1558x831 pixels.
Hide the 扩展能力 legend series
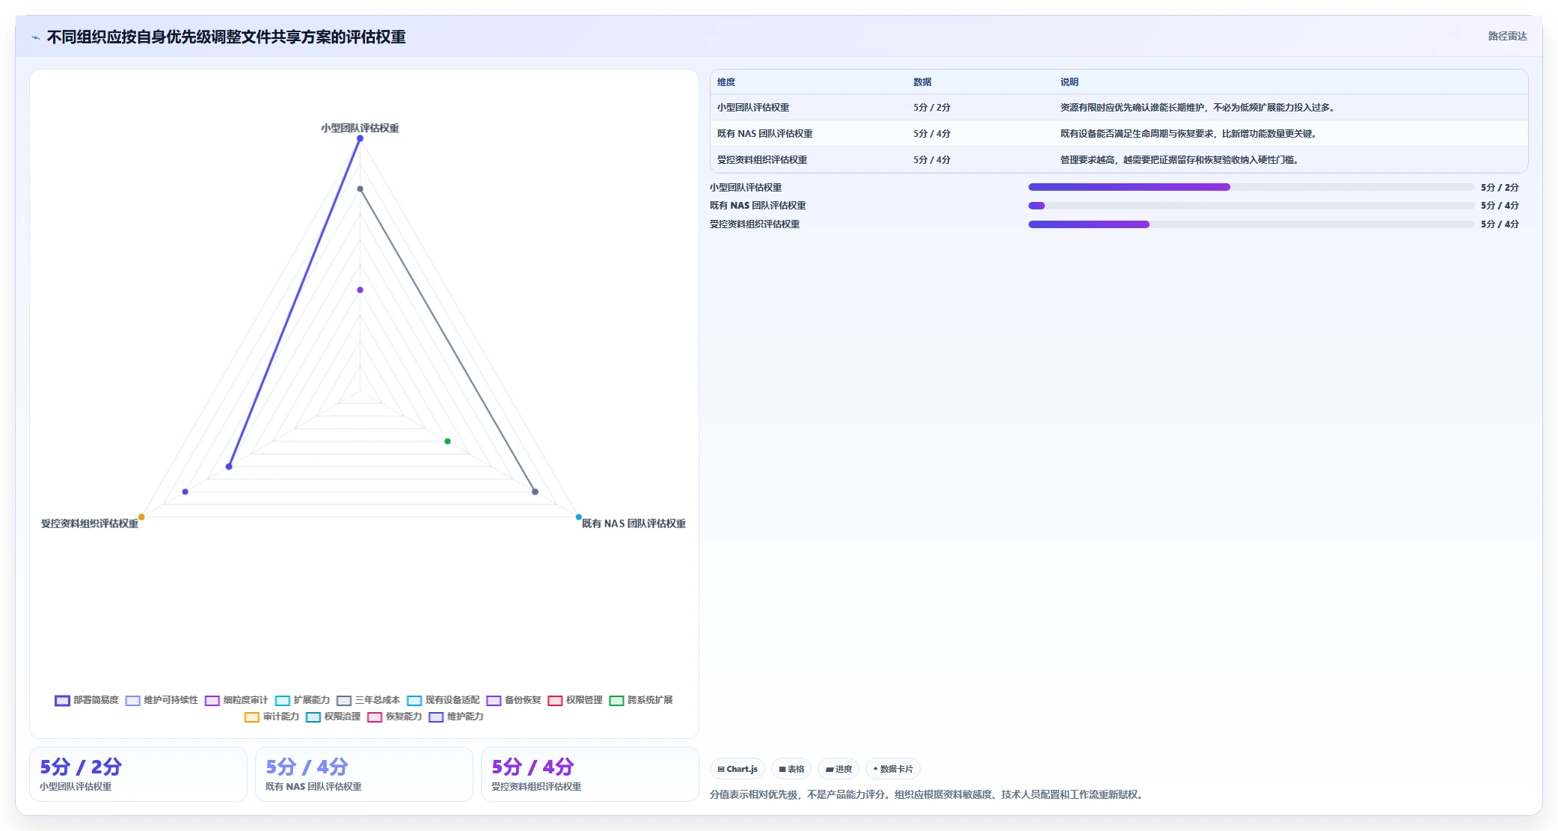[302, 700]
